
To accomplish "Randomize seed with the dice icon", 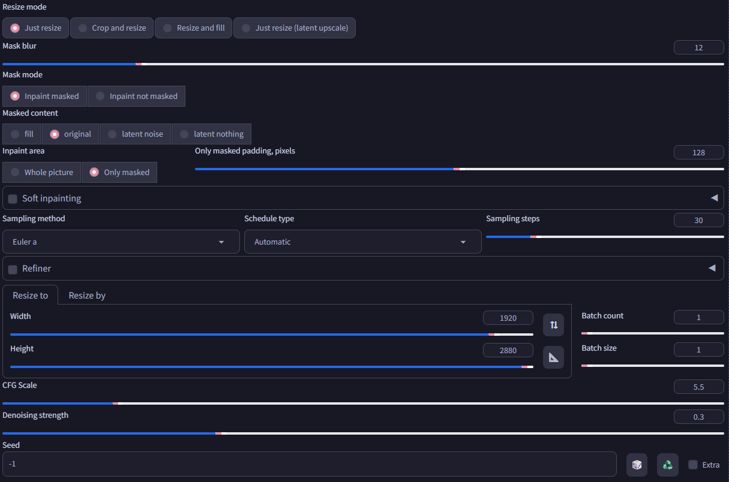I will (x=637, y=465).
